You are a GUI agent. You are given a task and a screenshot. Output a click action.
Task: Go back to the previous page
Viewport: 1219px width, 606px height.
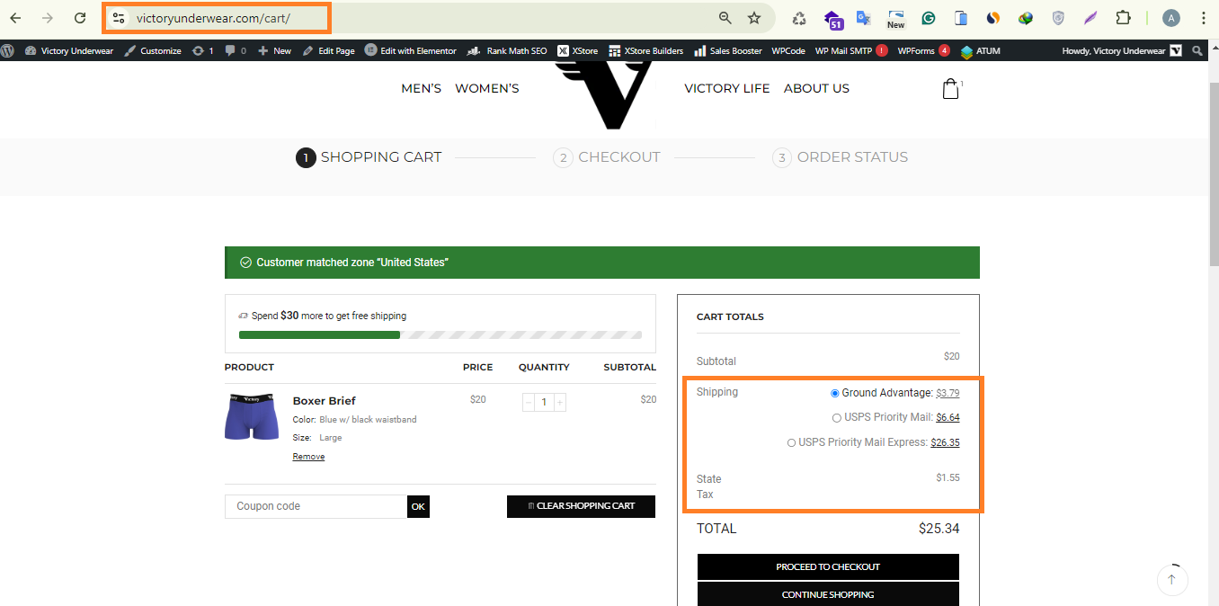15,18
